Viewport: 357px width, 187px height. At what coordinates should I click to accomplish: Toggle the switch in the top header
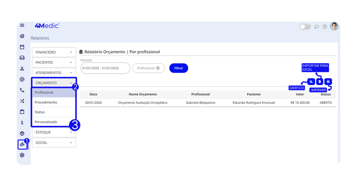tap(305, 27)
